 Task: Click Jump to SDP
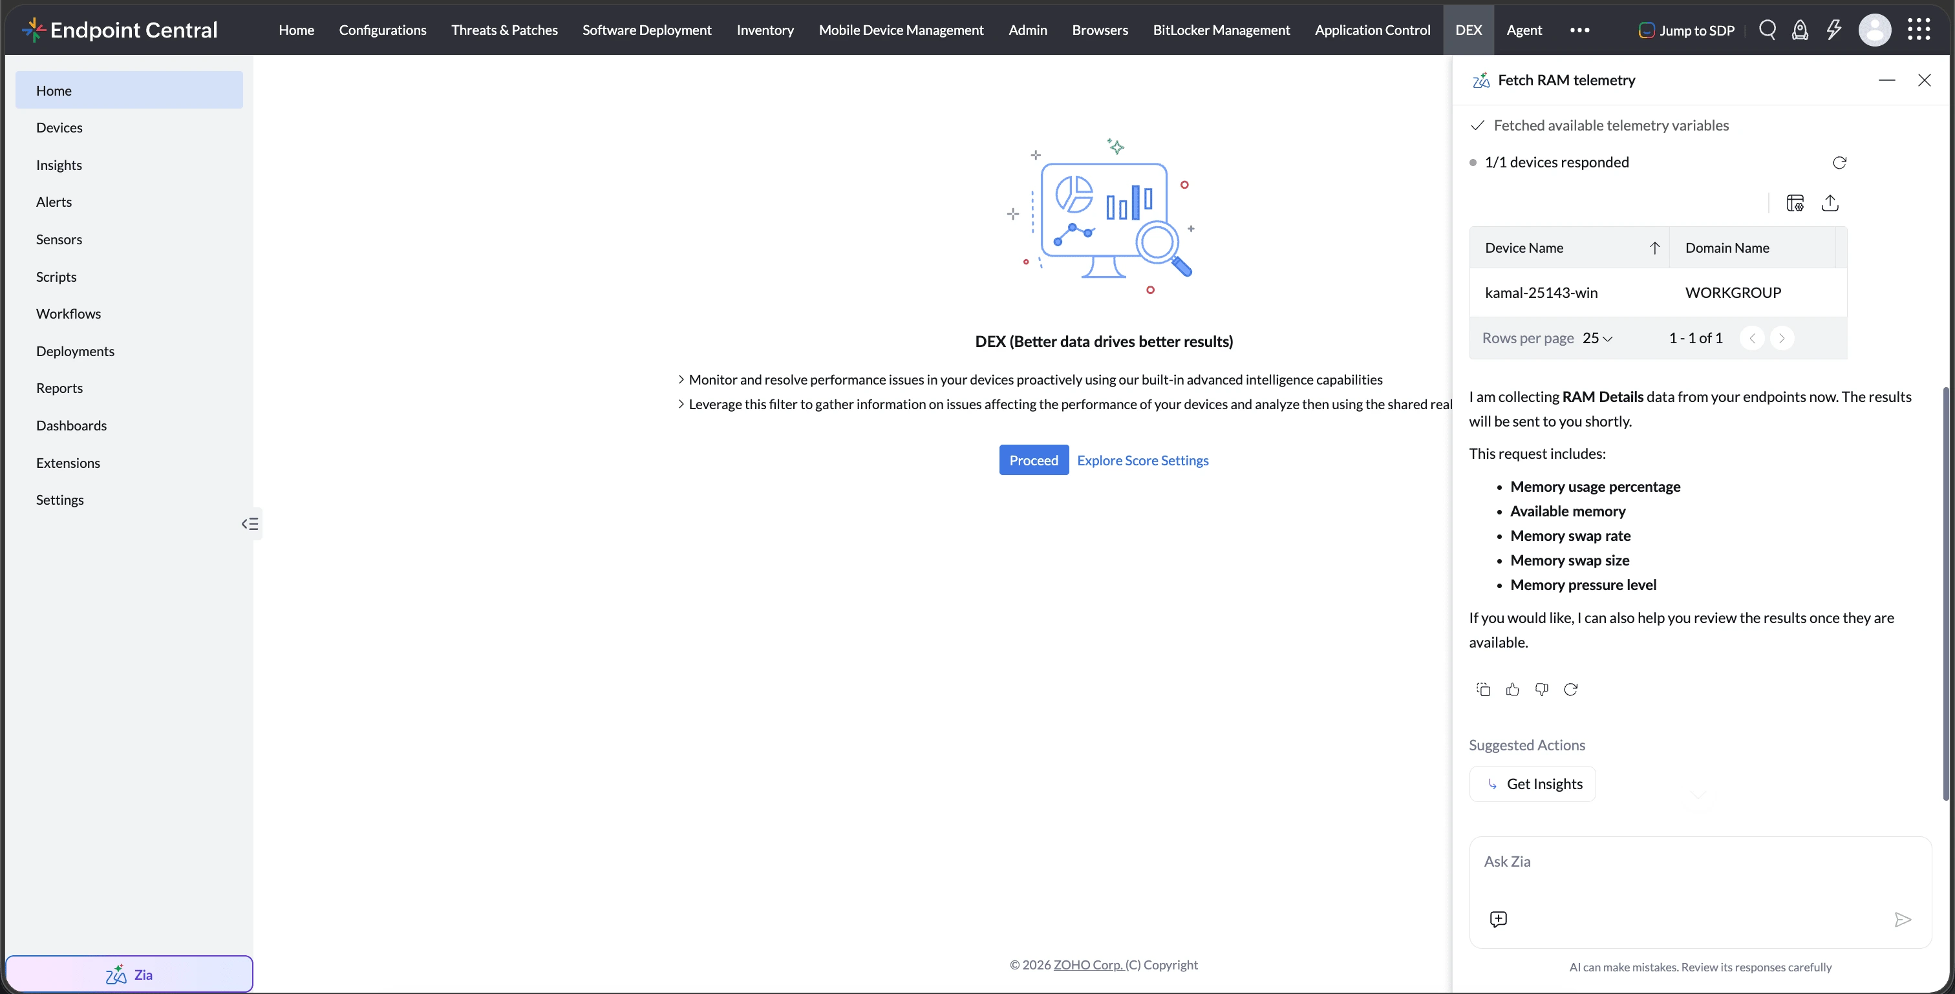pyautogui.click(x=1686, y=30)
